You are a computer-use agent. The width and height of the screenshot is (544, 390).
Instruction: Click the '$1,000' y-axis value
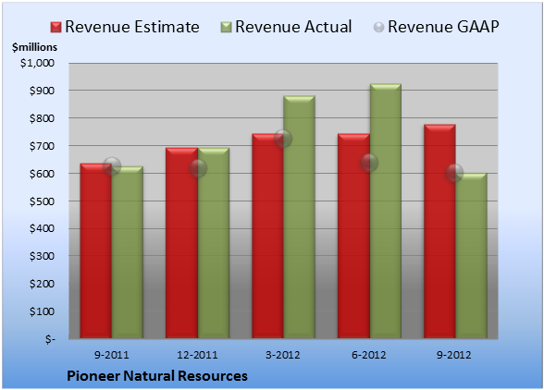pos(37,63)
